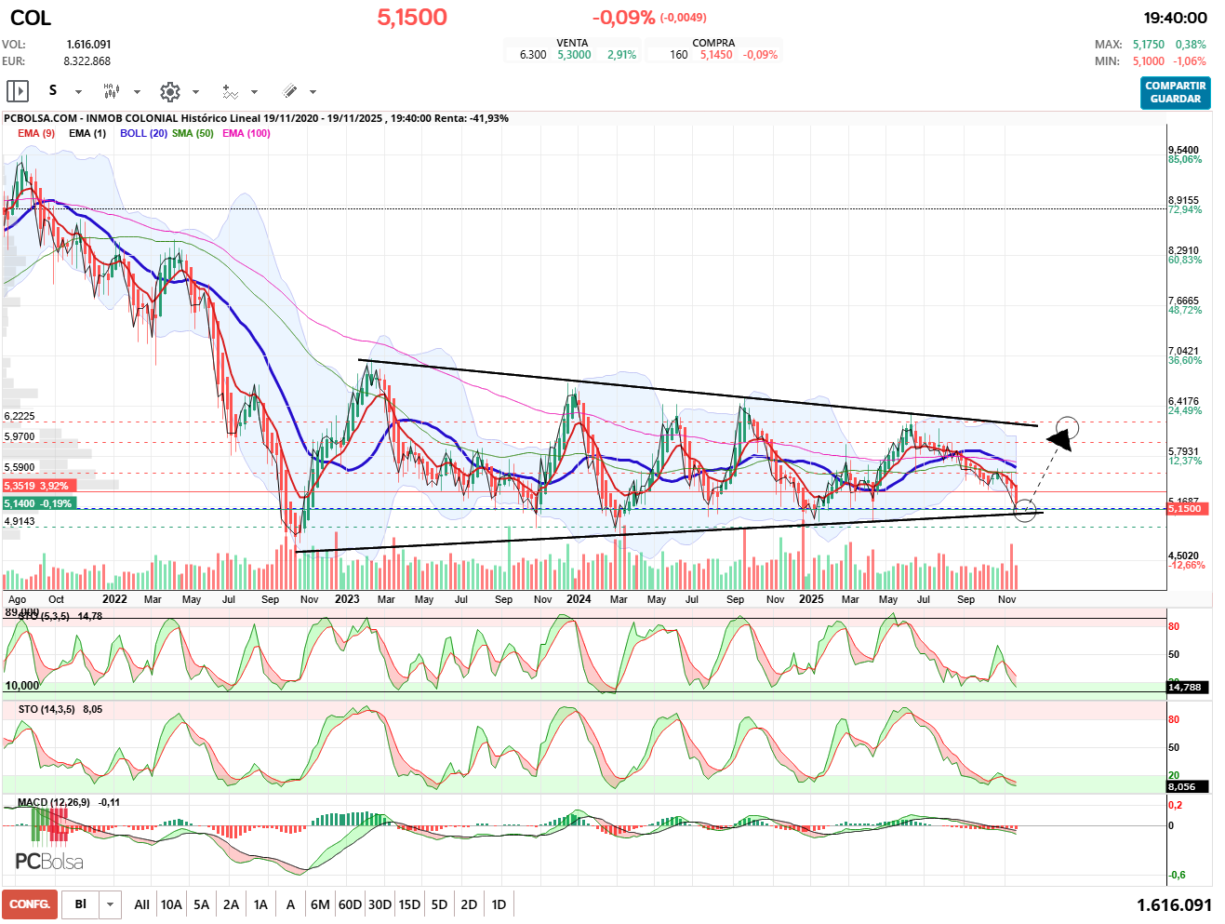Click the circled price point on lower trendline
The width and height of the screenshot is (1225, 924).
(x=1024, y=510)
